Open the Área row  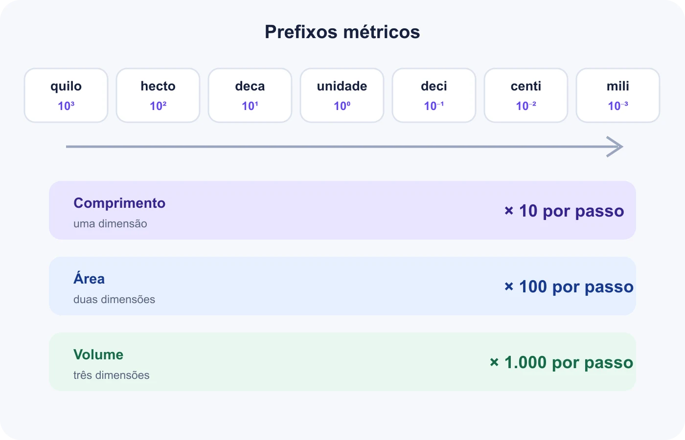tap(342, 286)
